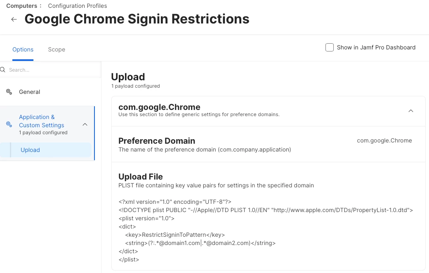Click the Google Chrome Signin Restrictions title
Viewport: 429px width, 273px height.
(x=137, y=19)
